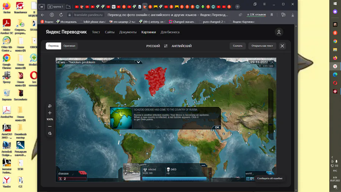This screenshot has width=341, height=192.
Task: Select the "Перевод" view toggle
Action: click(x=53, y=46)
